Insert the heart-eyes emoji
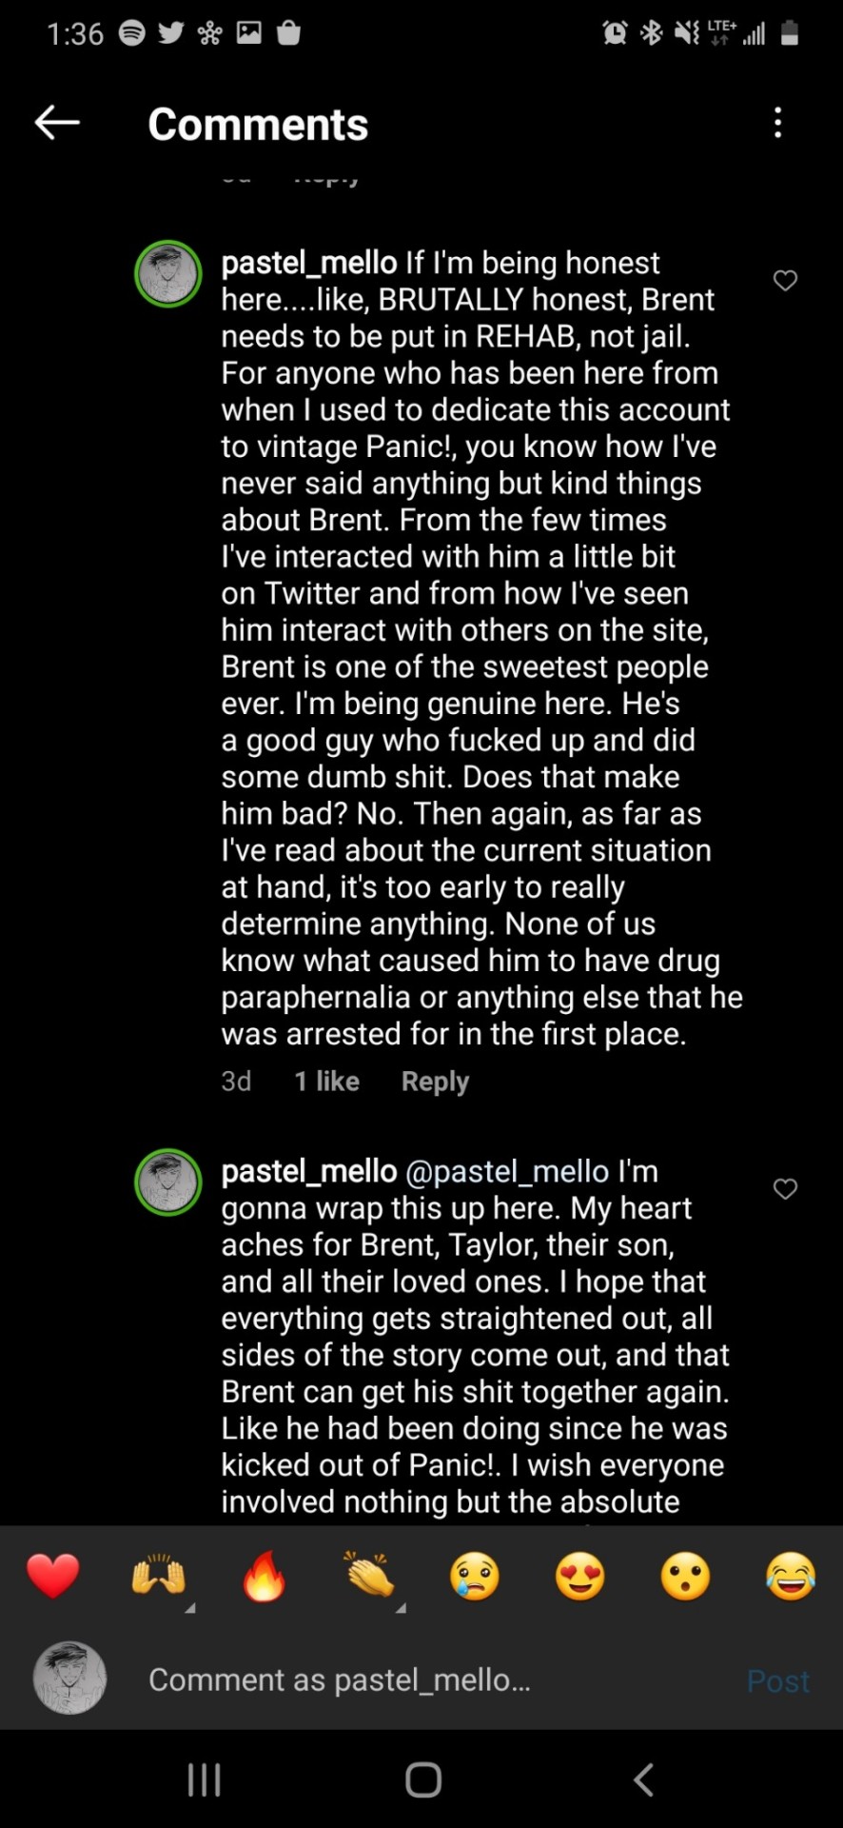This screenshot has width=843, height=1828. coord(580,1576)
